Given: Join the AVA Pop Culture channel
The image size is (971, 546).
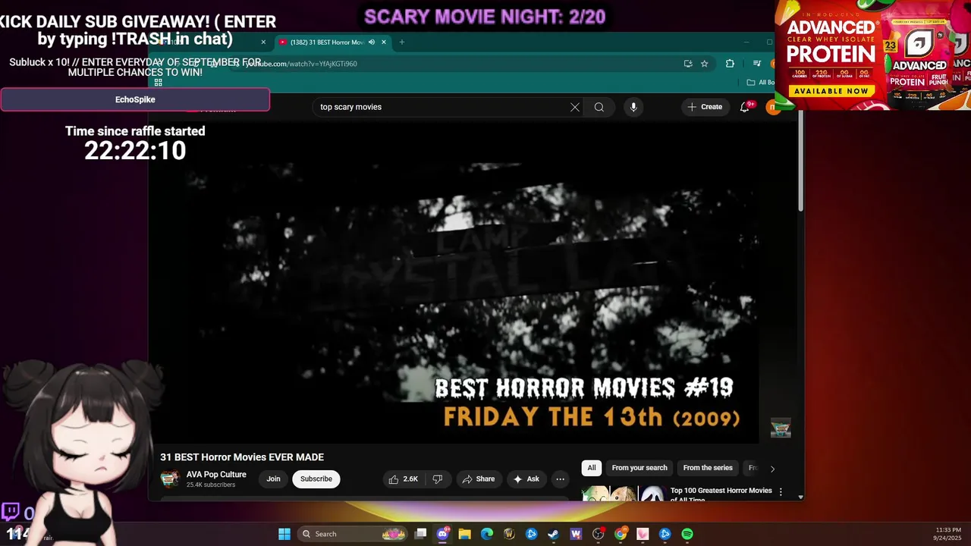Looking at the screenshot, I should tap(273, 479).
